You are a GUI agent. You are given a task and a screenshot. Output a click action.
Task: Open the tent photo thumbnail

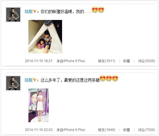[45, 37]
